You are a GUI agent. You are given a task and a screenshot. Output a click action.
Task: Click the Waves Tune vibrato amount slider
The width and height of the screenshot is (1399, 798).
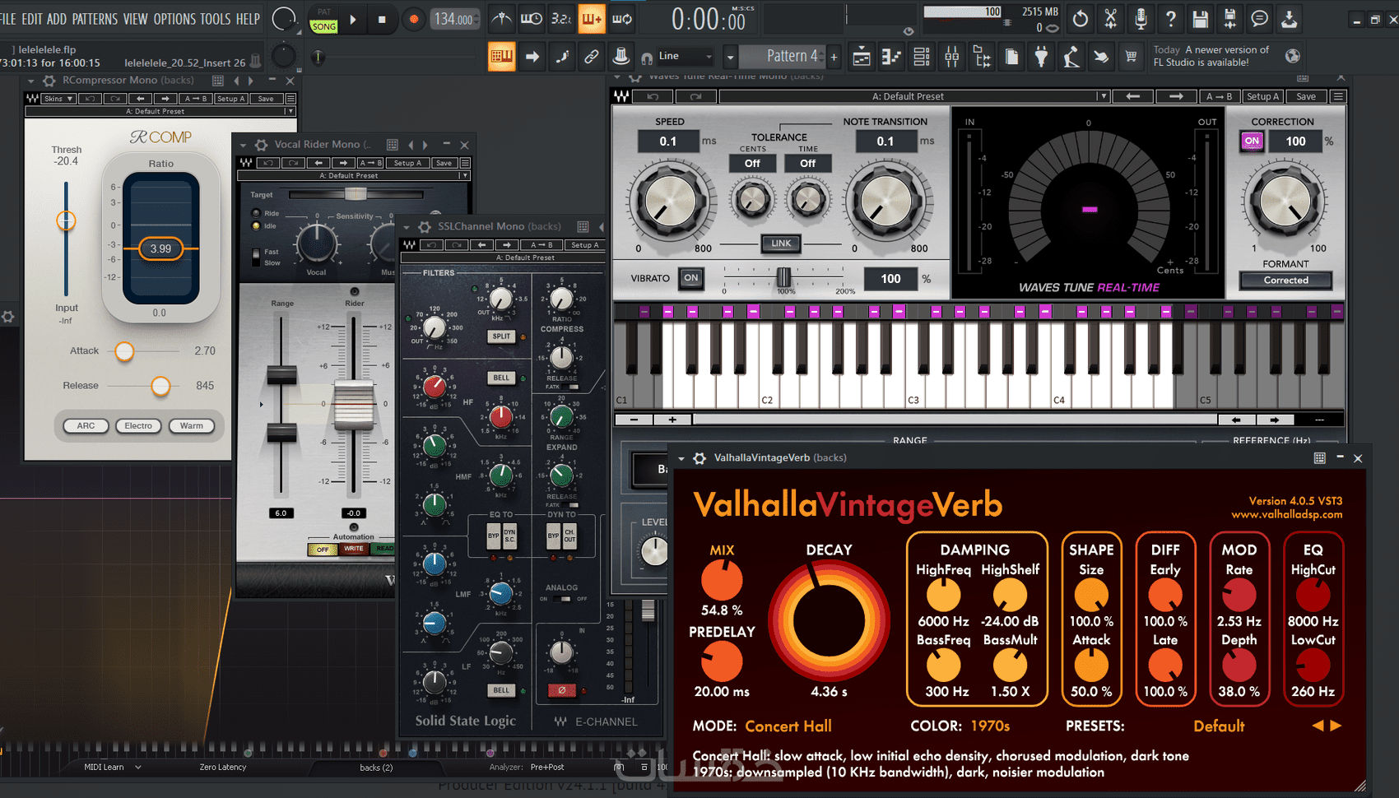tap(784, 277)
